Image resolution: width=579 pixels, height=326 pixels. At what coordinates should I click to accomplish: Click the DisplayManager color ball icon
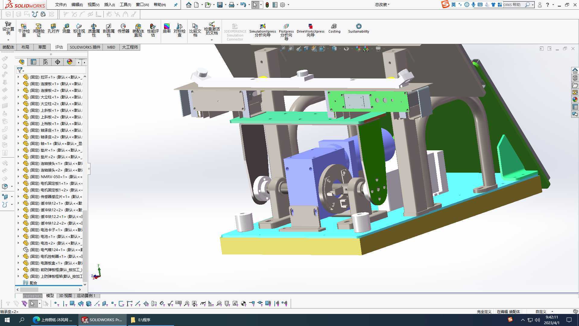pos(70,62)
